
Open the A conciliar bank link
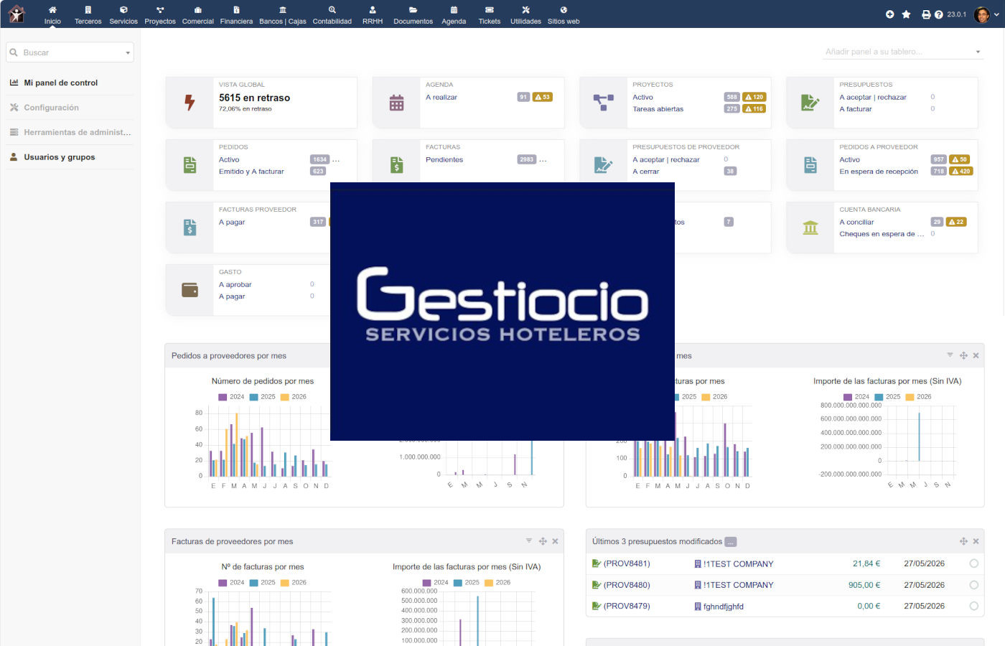click(856, 223)
